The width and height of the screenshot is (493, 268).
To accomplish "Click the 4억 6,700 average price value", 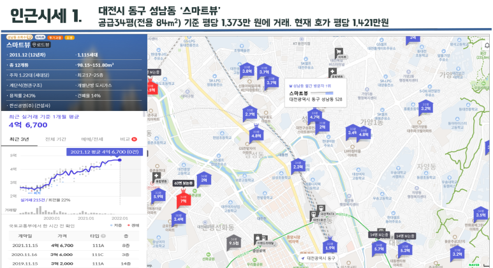I will tap(28, 125).
